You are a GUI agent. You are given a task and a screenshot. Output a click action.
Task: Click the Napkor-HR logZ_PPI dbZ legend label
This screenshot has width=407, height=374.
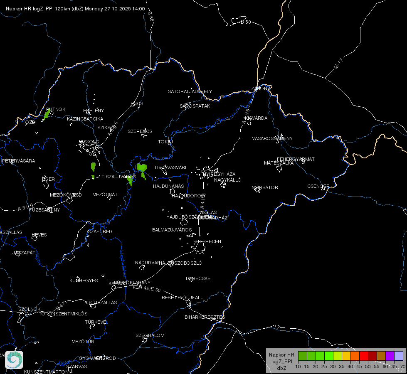click(x=281, y=361)
